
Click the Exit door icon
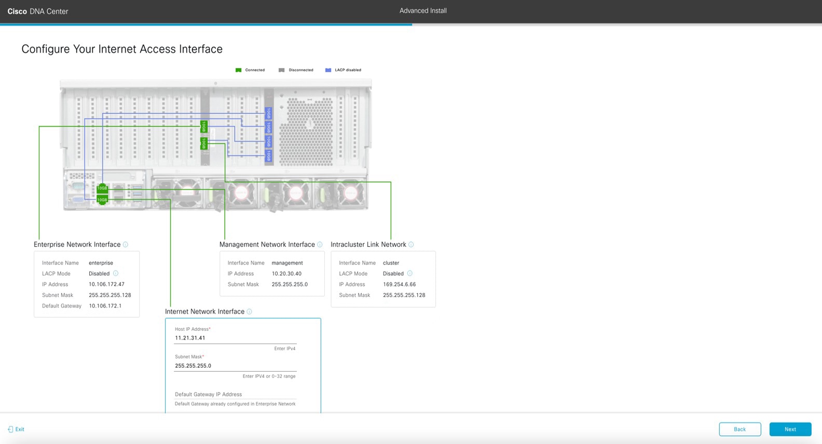coord(10,429)
